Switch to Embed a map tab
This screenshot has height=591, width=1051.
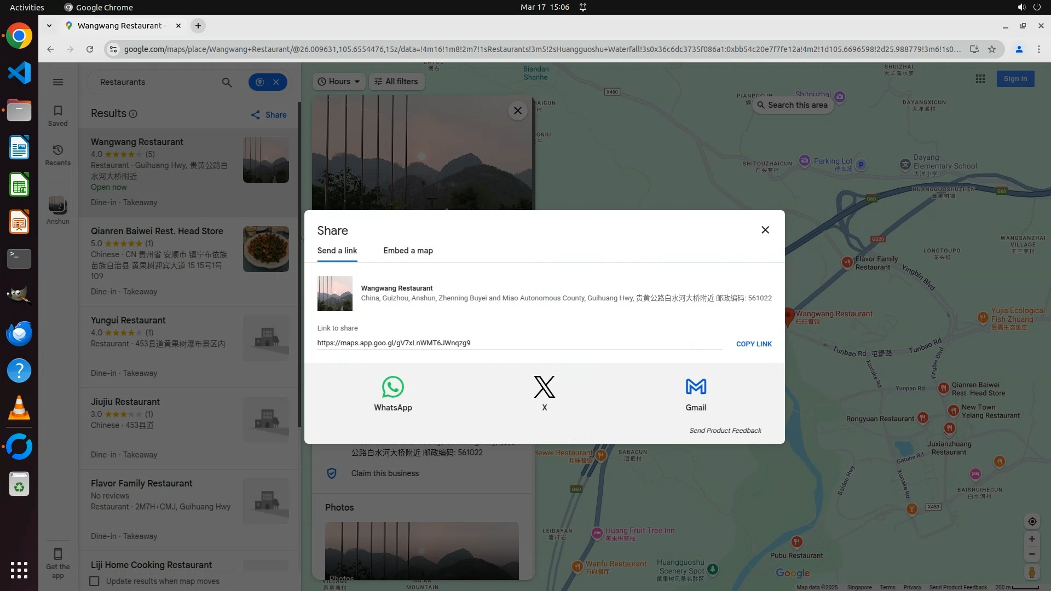point(408,251)
